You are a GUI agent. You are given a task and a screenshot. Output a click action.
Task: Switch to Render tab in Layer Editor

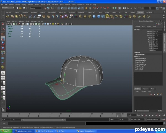click(145, 89)
